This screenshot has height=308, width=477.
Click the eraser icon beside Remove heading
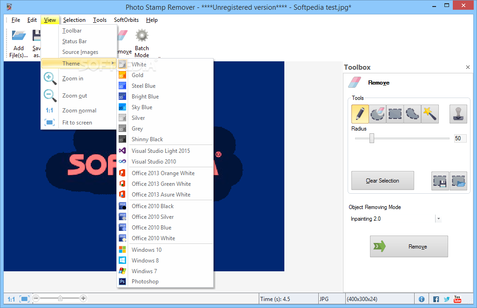click(x=355, y=82)
